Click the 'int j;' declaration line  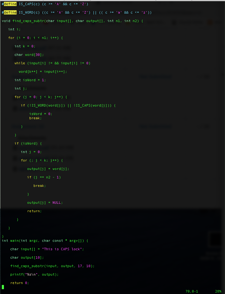(21, 88)
